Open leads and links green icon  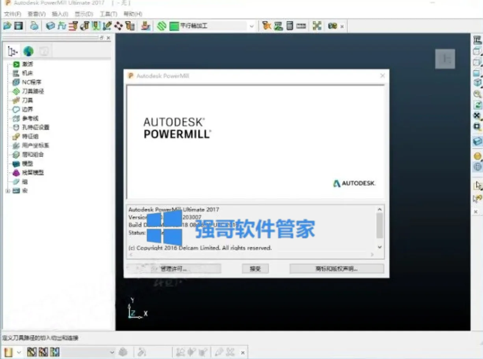(96, 26)
